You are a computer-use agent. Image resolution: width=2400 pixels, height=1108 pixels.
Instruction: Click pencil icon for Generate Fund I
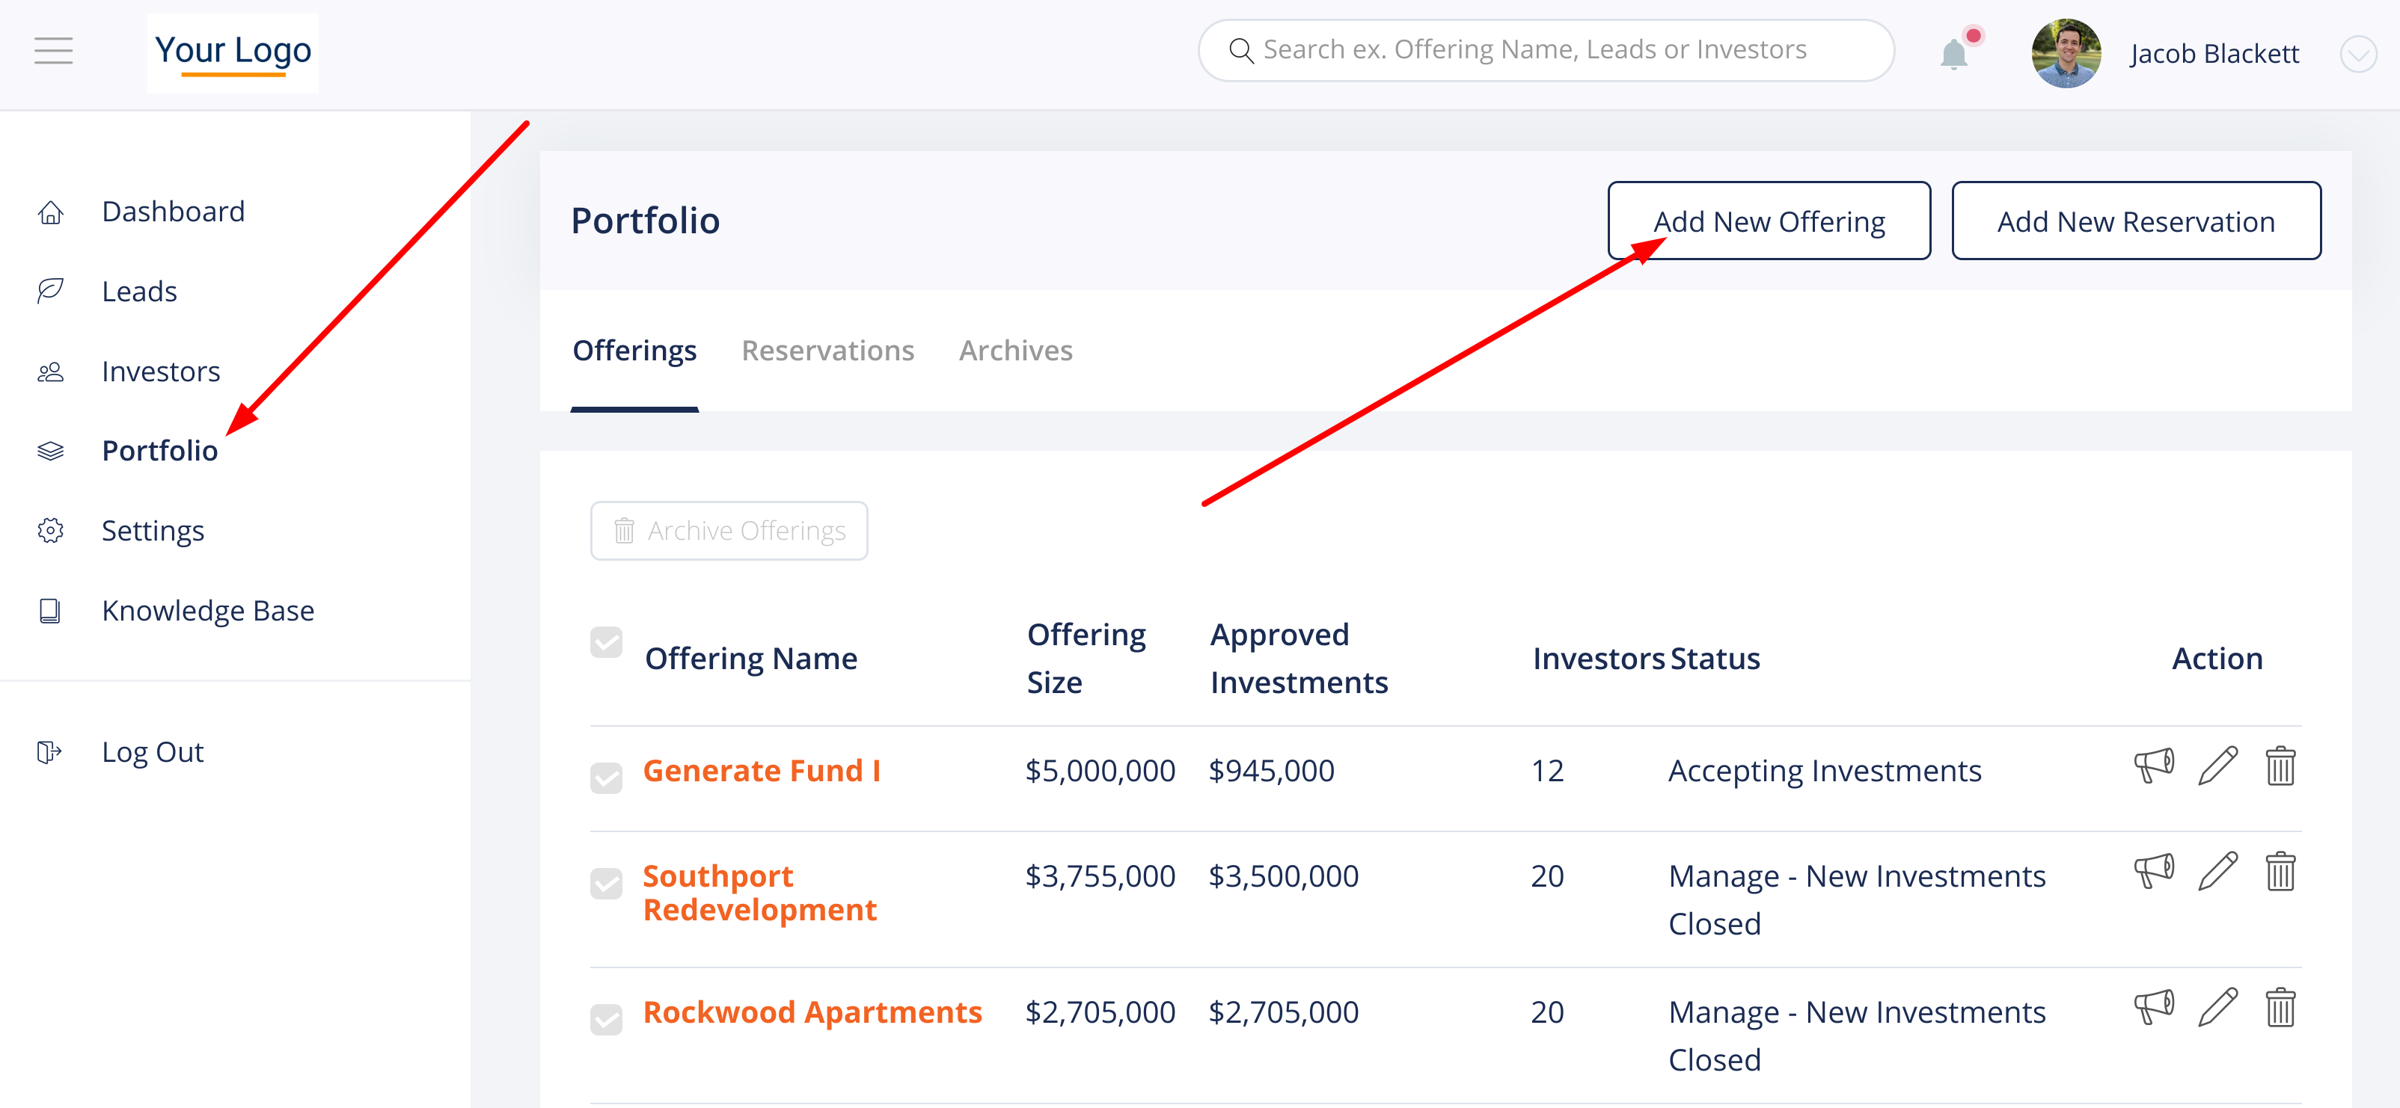pyautogui.click(x=2217, y=766)
